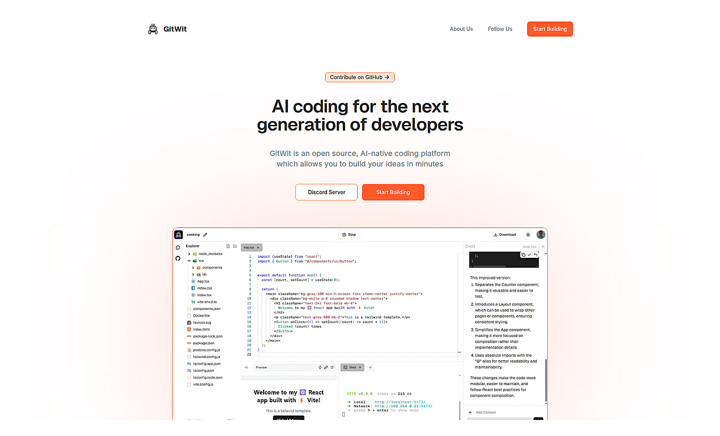The height and width of the screenshot is (436, 720).
Task: Open the About Us page
Action: point(461,29)
